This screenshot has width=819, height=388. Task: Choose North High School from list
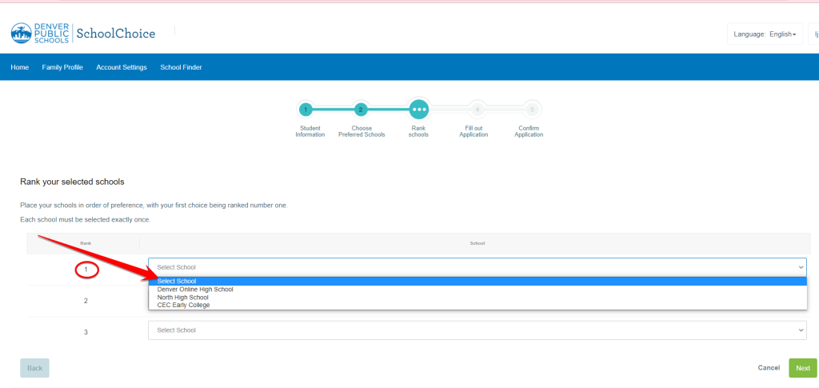(x=478, y=297)
